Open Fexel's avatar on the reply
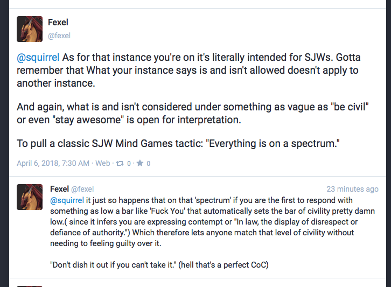This screenshot has height=287, width=391. pyautogui.click(x=30, y=197)
